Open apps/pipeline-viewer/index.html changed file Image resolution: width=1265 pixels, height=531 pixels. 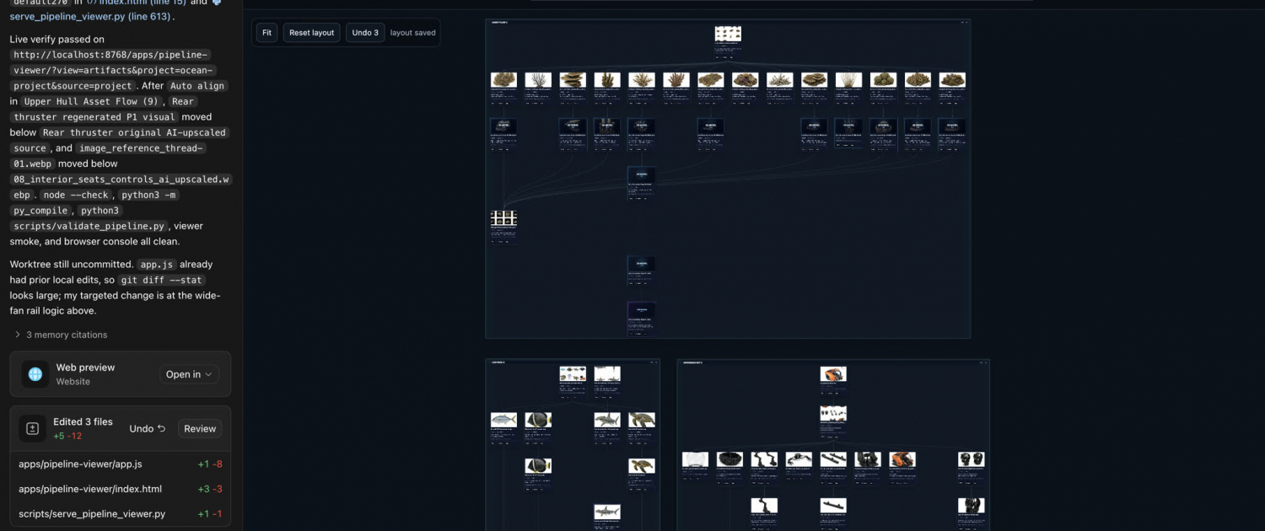pyautogui.click(x=121, y=489)
